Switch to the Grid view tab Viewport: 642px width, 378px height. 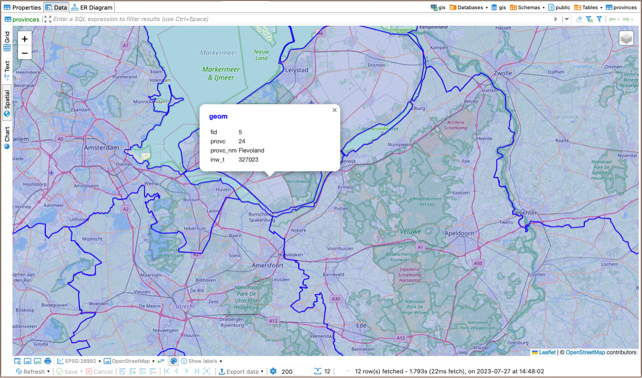point(7,41)
